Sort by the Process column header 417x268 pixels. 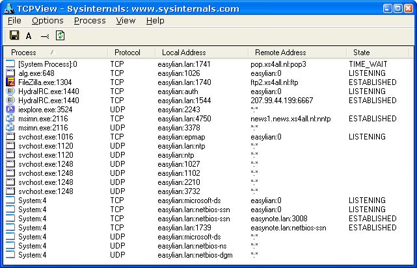tap(56, 53)
